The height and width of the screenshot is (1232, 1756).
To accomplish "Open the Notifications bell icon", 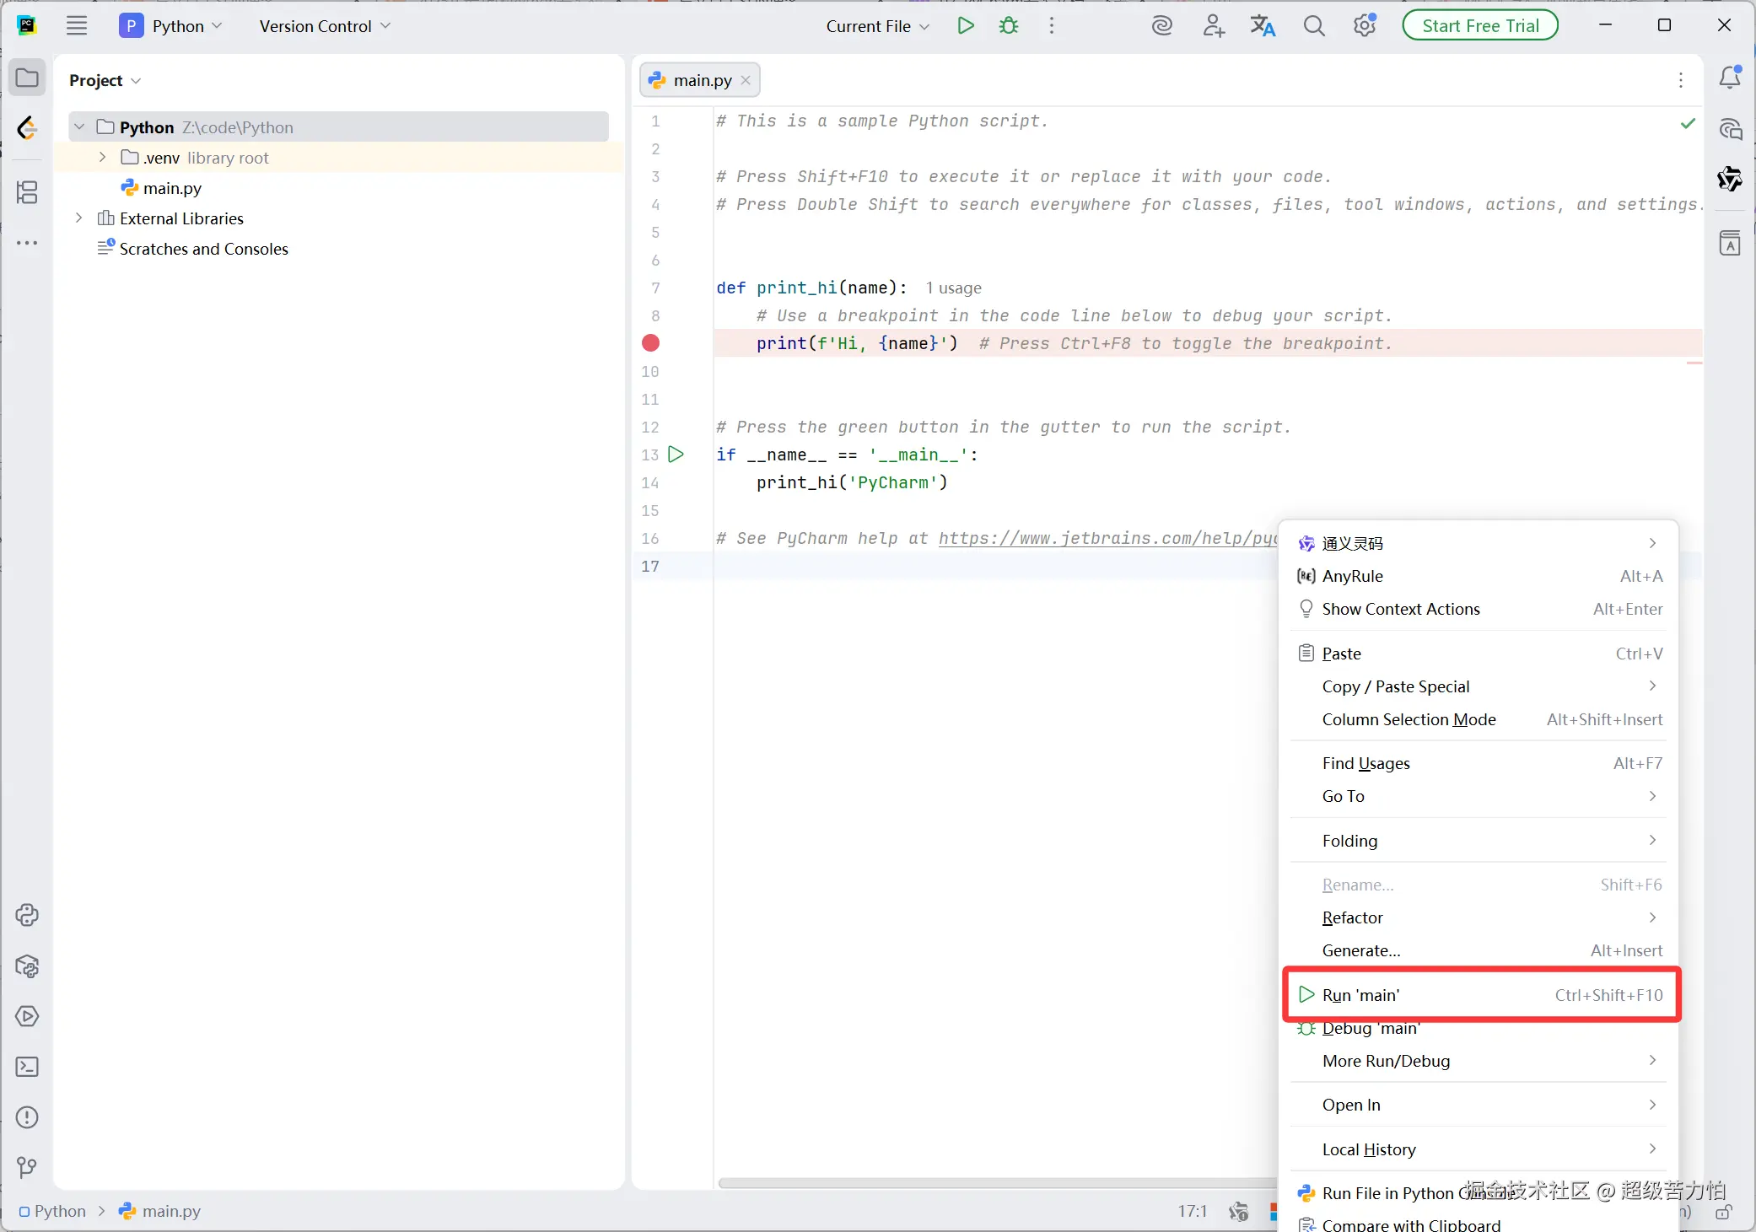I will (1729, 78).
